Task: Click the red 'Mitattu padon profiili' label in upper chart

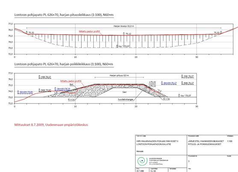Action: point(89,32)
